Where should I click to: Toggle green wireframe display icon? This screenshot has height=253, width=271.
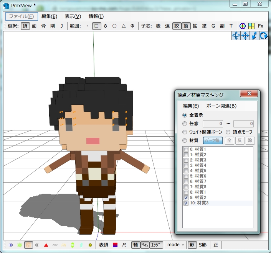(x=20, y=245)
